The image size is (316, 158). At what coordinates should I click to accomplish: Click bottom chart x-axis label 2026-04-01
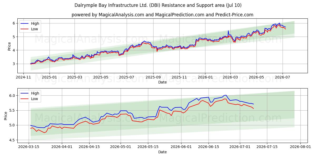62,147
